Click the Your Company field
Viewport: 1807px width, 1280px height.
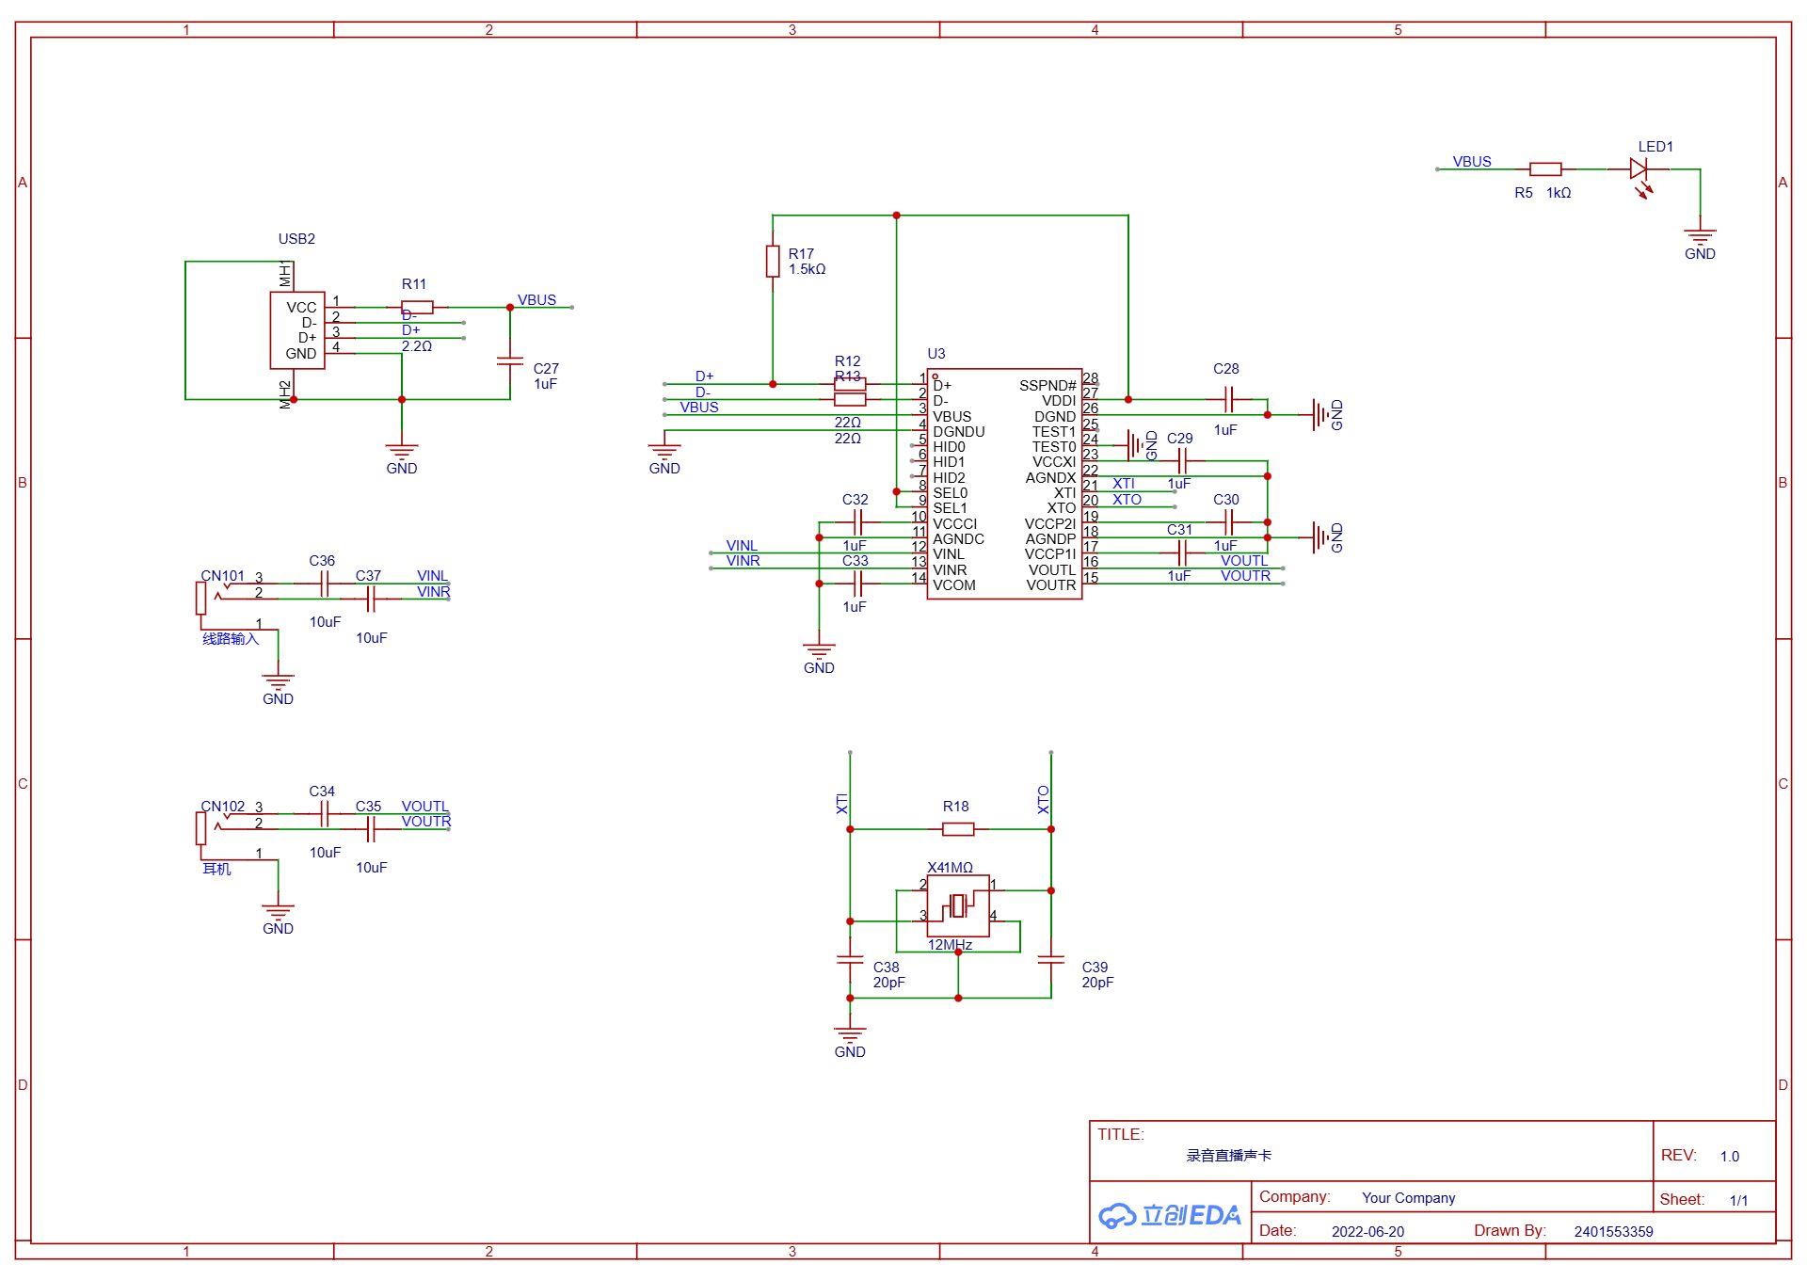tap(1408, 1198)
